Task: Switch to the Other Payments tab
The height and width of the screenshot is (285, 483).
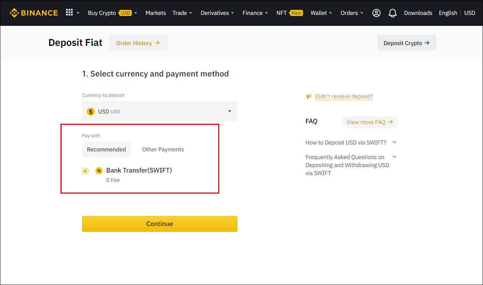Action: click(x=163, y=149)
